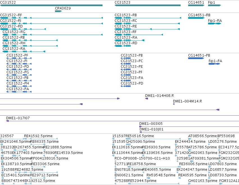Select protein label CG31522-PI
239x185 pixels.
point(17,61)
